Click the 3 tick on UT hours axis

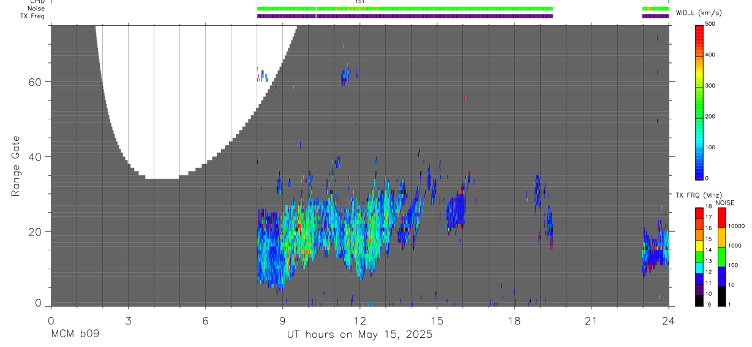(128, 321)
